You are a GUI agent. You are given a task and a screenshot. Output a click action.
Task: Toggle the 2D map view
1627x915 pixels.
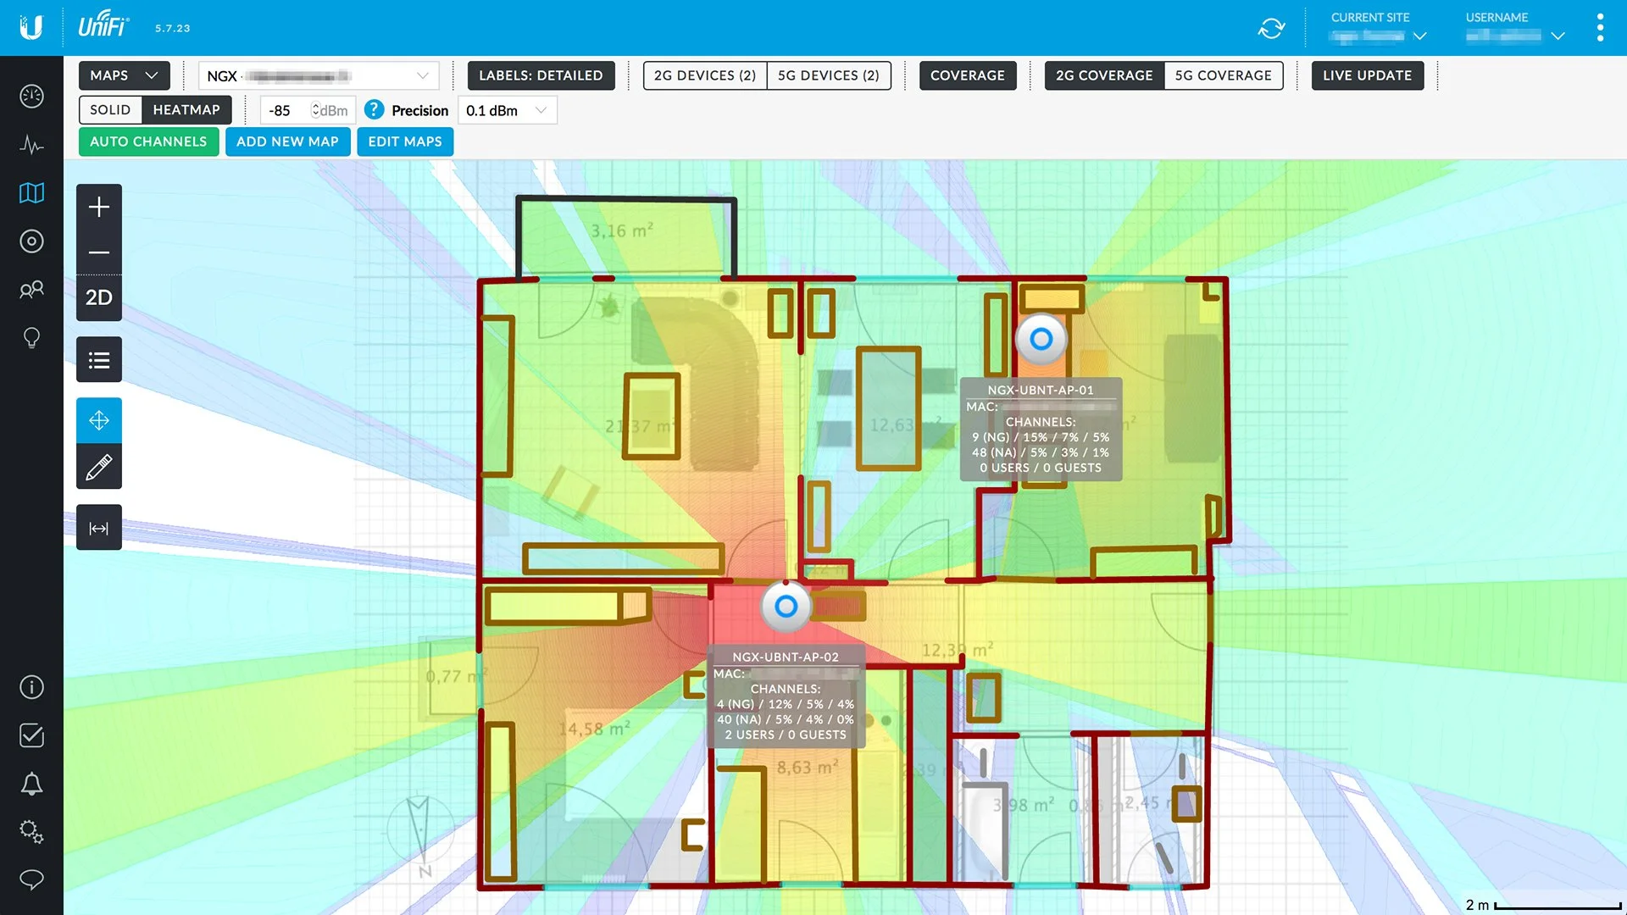pos(98,297)
